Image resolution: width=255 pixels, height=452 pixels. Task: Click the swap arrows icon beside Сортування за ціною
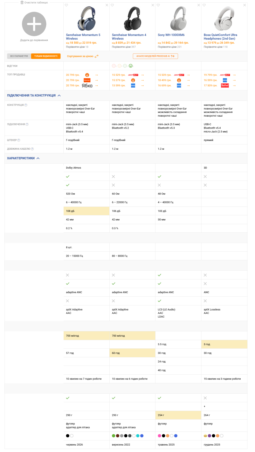pos(97,56)
